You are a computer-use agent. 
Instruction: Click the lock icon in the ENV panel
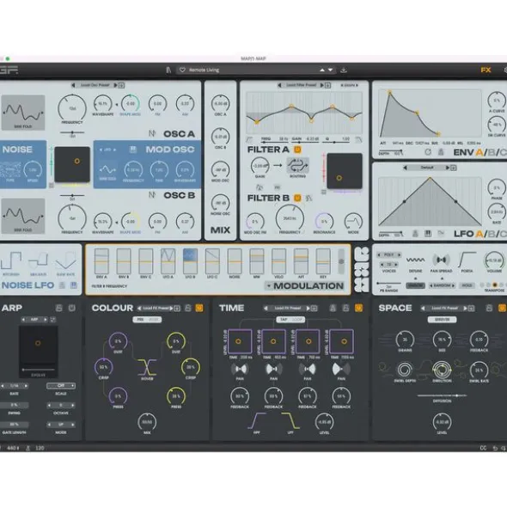point(441,152)
